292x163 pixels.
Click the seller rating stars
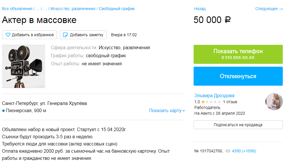click(211, 102)
